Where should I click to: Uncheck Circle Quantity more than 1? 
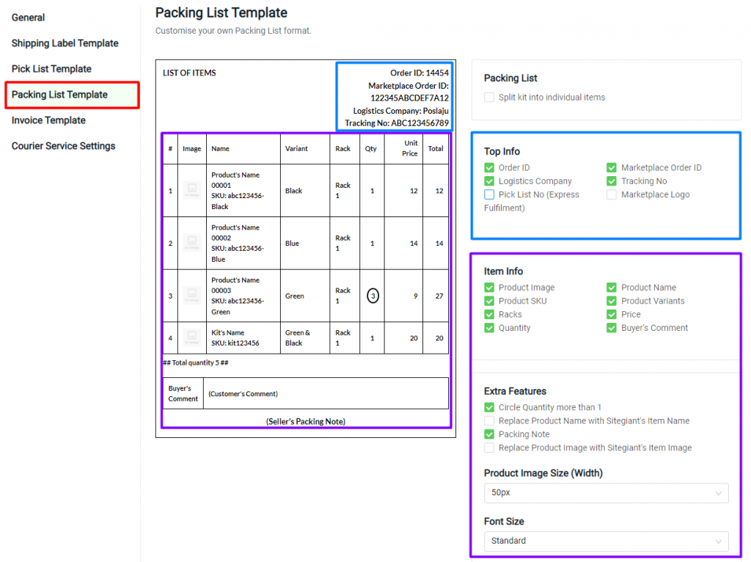click(489, 407)
